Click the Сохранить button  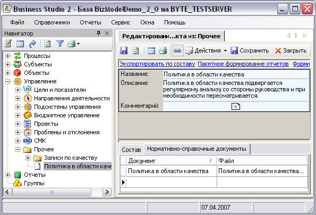[250, 50]
